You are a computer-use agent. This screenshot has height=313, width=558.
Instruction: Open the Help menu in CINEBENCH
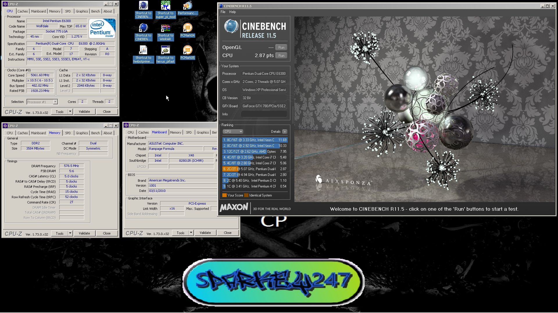[233, 12]
